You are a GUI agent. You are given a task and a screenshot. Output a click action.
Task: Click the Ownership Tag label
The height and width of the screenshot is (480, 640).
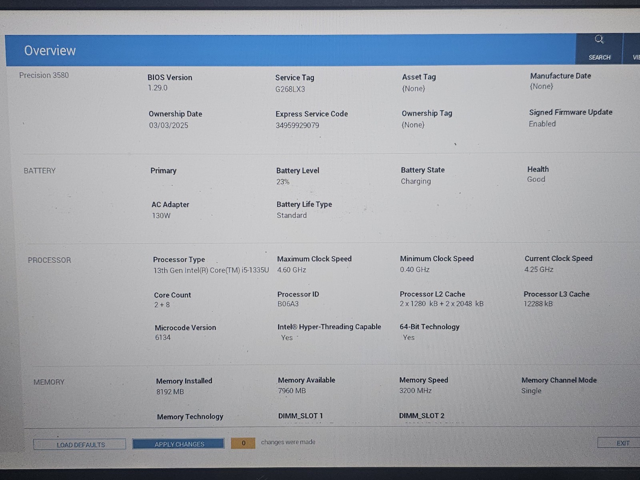(x=427, y=113)
